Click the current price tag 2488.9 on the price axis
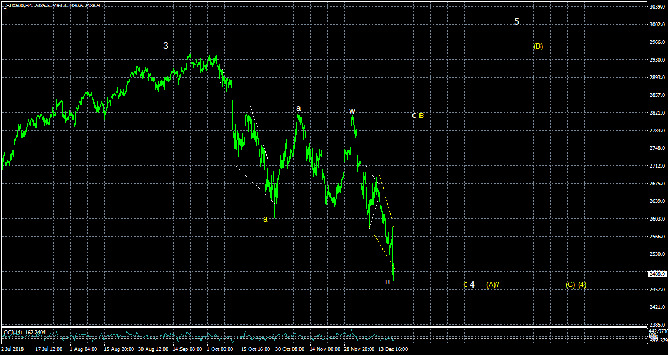 [x=657, y=274]
